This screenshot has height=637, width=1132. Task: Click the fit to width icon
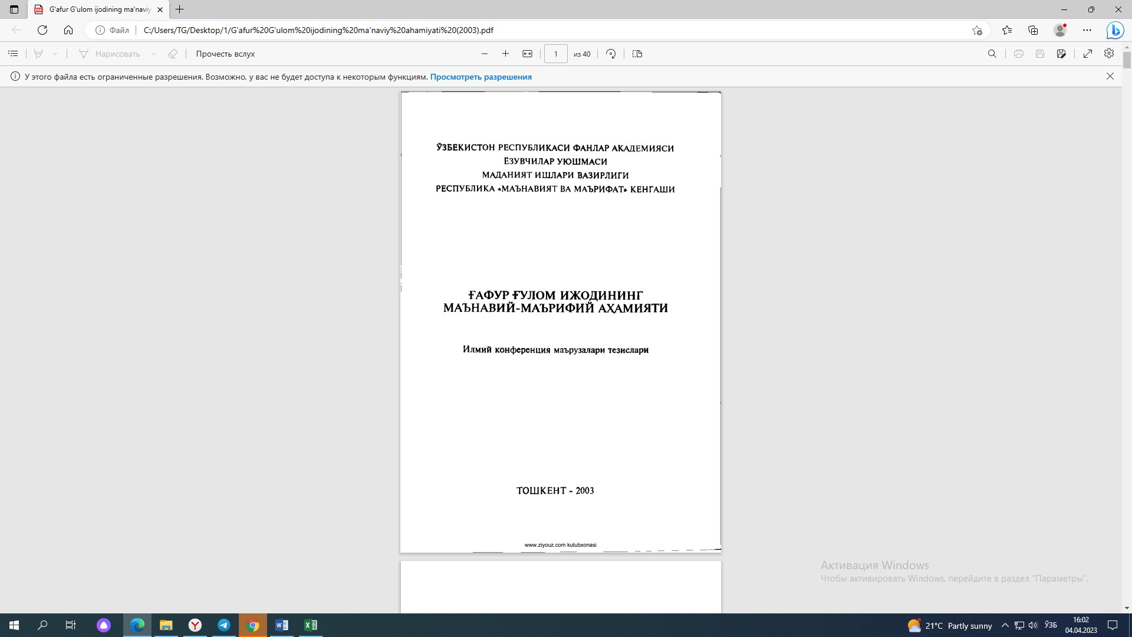[x=527, y=54]
